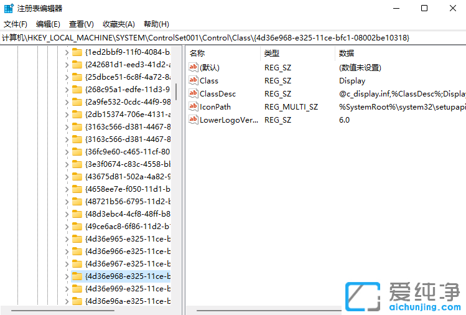This screenshot has width=466, height=315.
Task: Click the "(数值未设置)" data cell
Action: coord(360,67)
